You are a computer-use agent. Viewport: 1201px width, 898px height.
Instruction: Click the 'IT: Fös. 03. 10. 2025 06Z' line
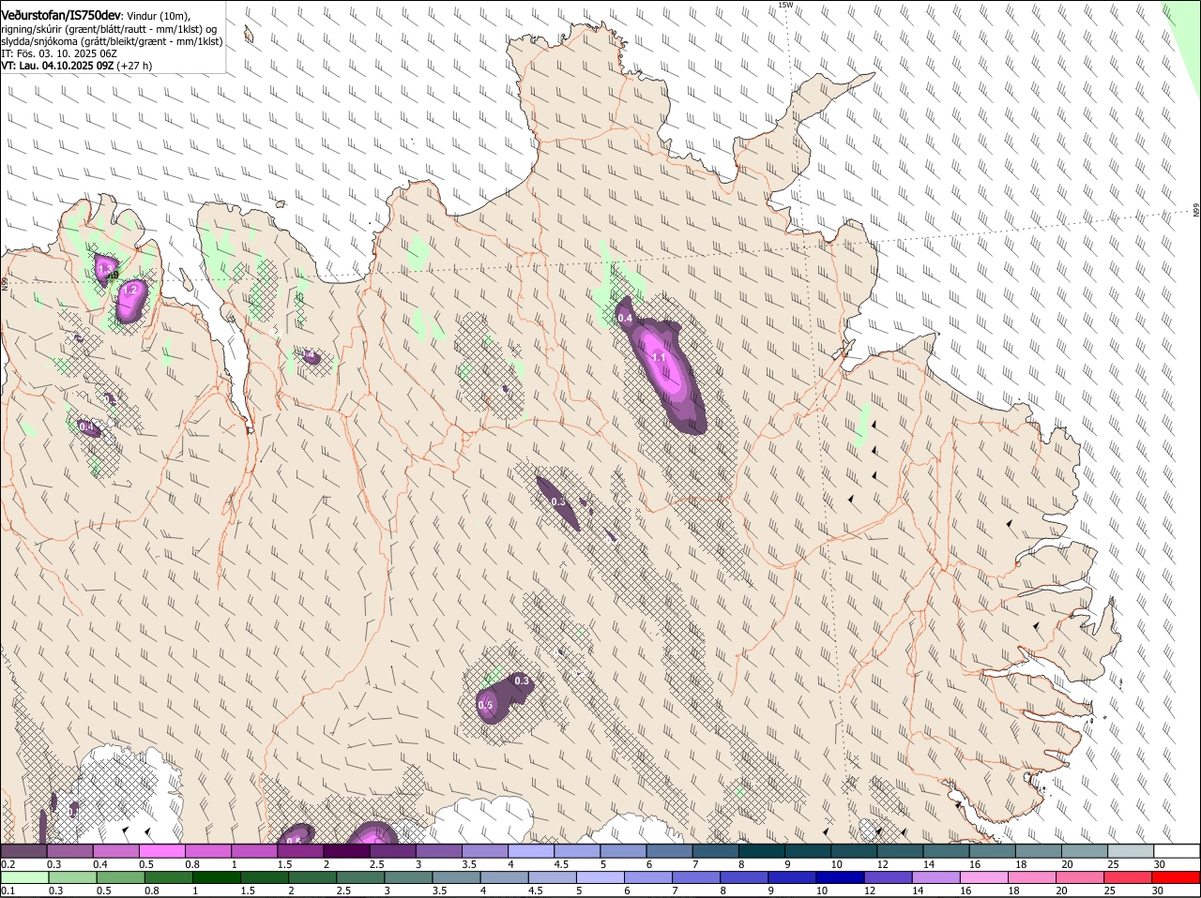59,53
